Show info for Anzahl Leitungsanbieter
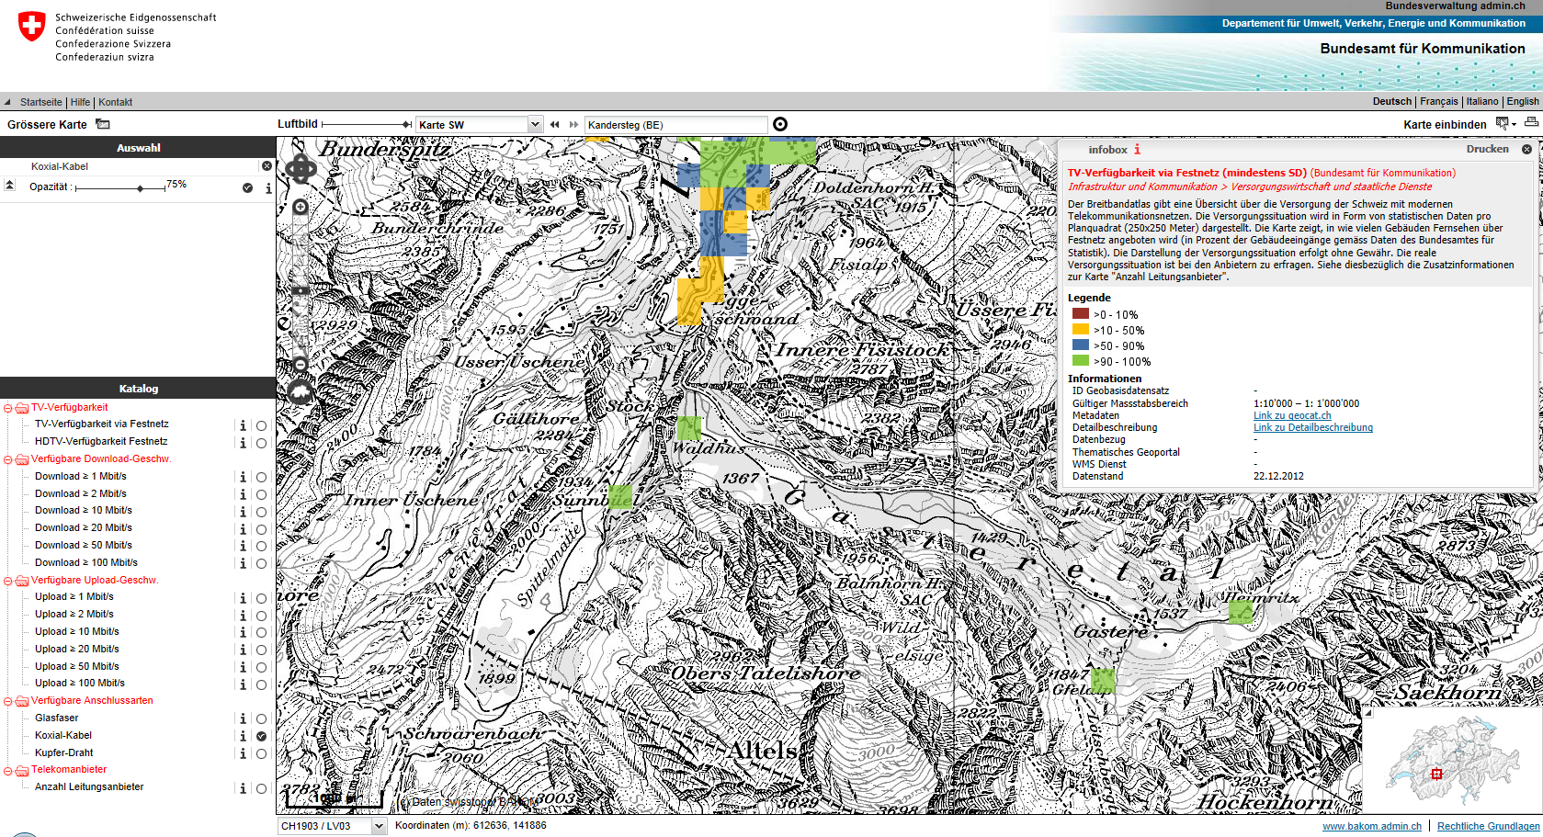The height and width of the screenshot is (837, 1543). coord(243,788)
